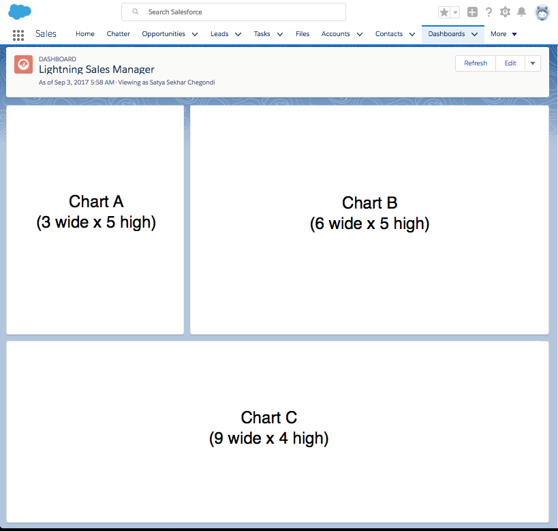This screenshot has height=531, width=558.
Task: Click the DASHBOARD label text
Action: [x=57, y=59]
